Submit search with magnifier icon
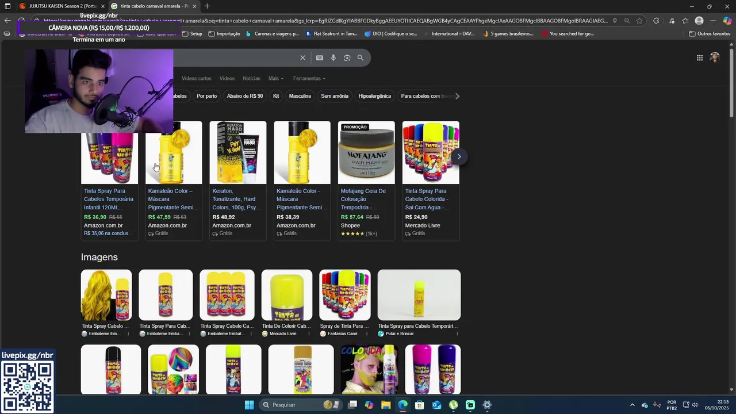This screenshot has width=736, height=414. (x=361, y=57)
